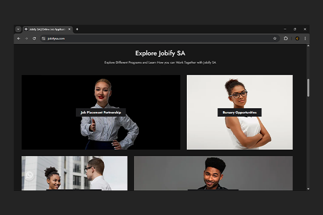This screenshot has height=215, width=323.
Task: Click the page scrollbar thumb
Action: coord(308,88)
